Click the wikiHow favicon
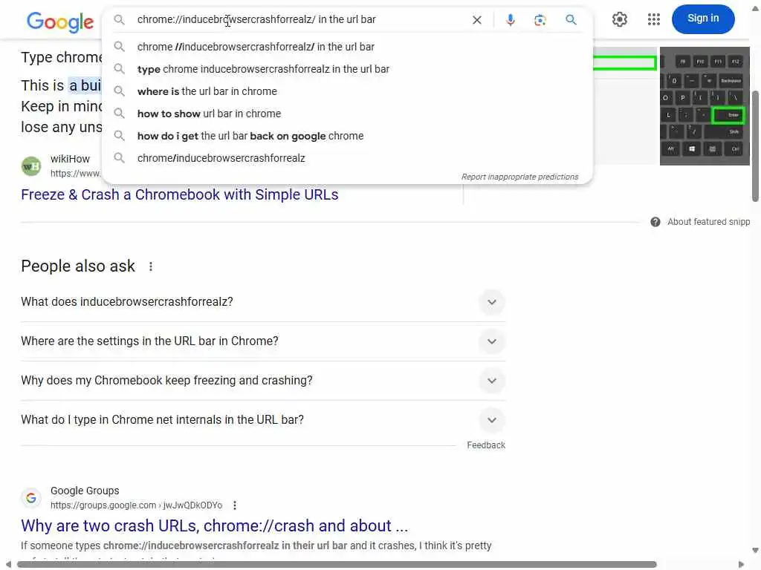 (31, 166)
